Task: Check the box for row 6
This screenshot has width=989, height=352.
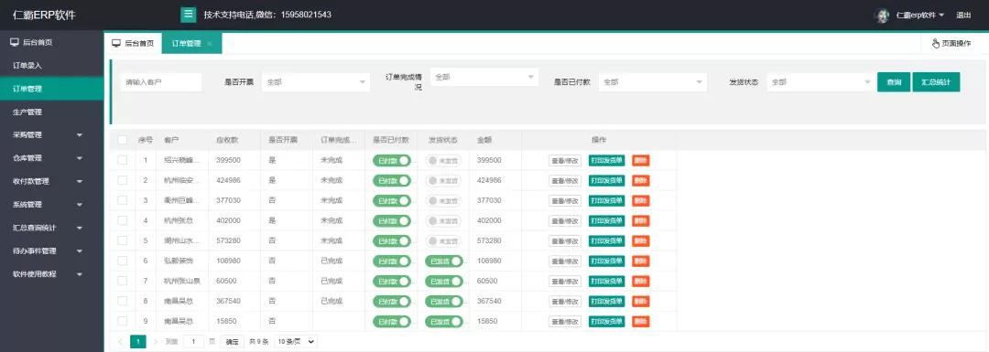Action: point(123,261)
